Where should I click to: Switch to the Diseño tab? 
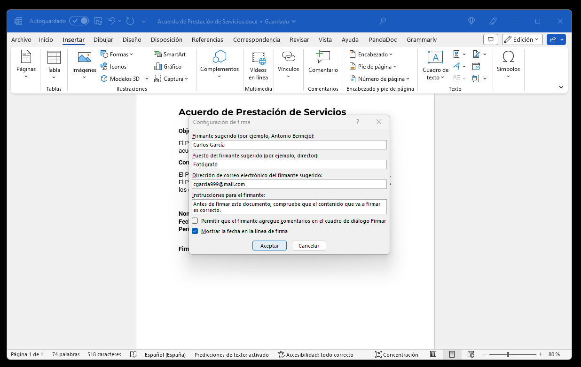132,39
